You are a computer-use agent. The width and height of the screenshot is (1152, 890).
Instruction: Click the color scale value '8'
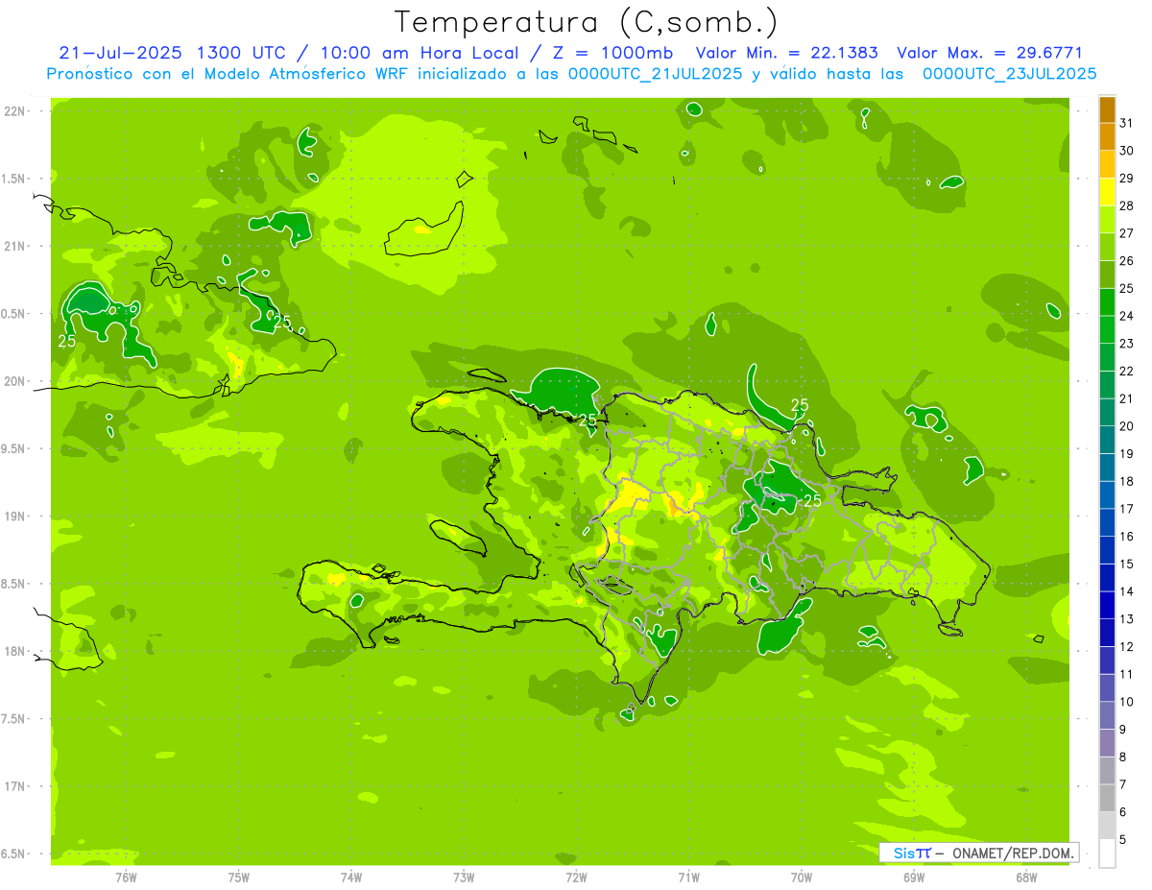coord(1123,758)
